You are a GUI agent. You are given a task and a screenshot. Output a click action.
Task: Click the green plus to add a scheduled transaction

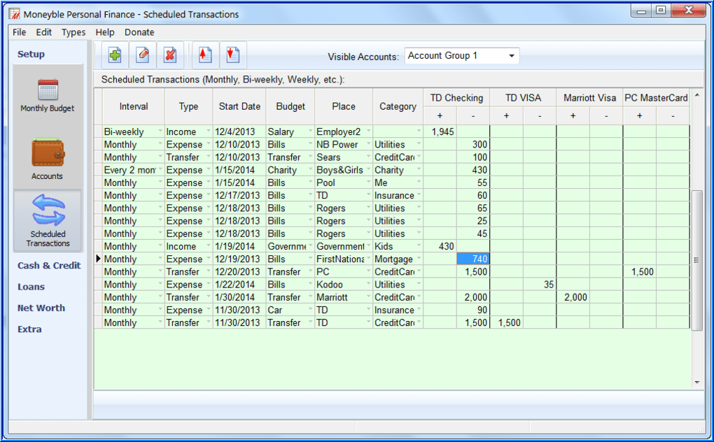pyautogui.click(x=114, y=55)
